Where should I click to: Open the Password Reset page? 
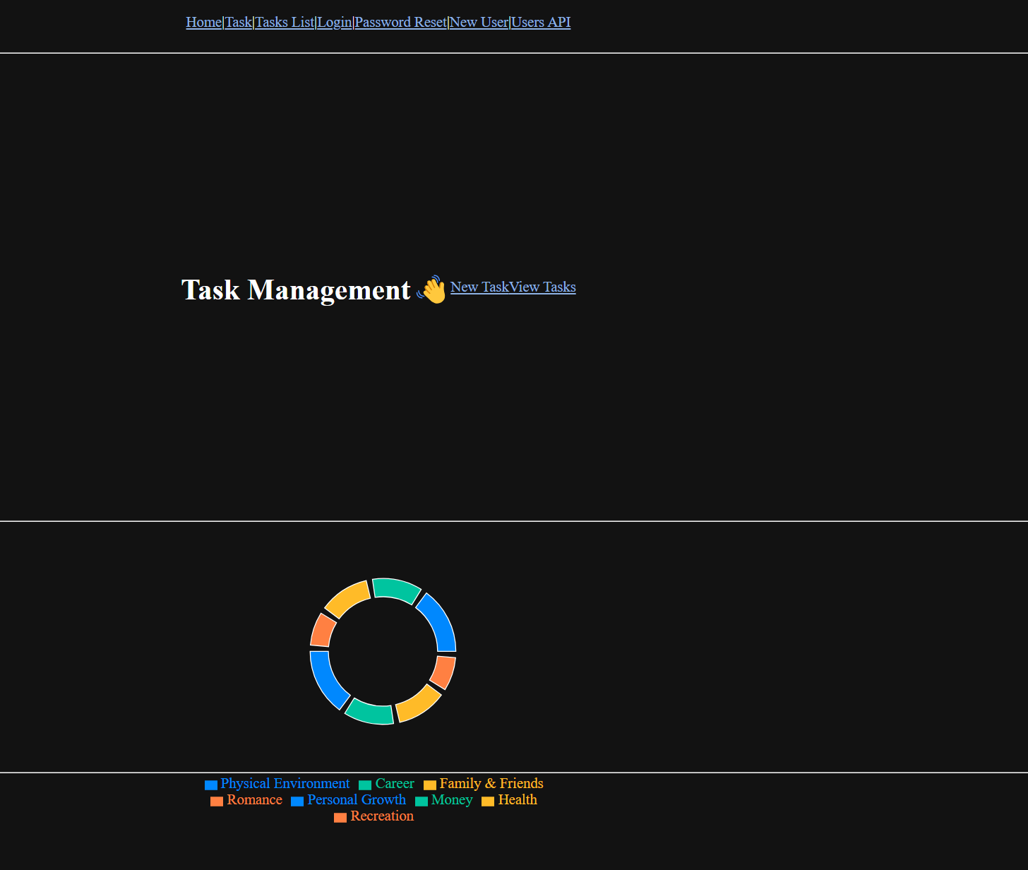[x=400, y=22]
